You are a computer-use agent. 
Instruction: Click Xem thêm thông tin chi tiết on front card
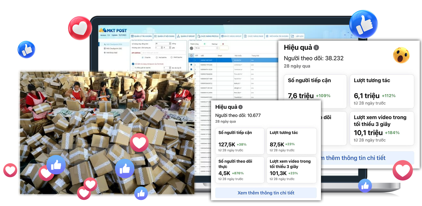click(x=266, y=193)
